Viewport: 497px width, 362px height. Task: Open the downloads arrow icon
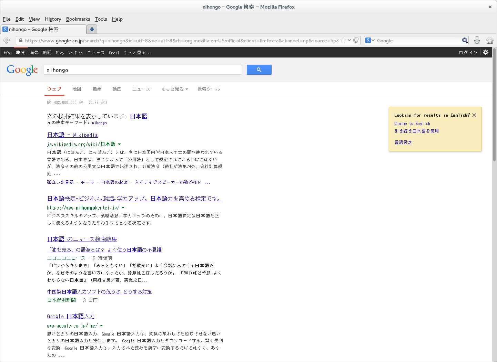click(x=477, y=40)
